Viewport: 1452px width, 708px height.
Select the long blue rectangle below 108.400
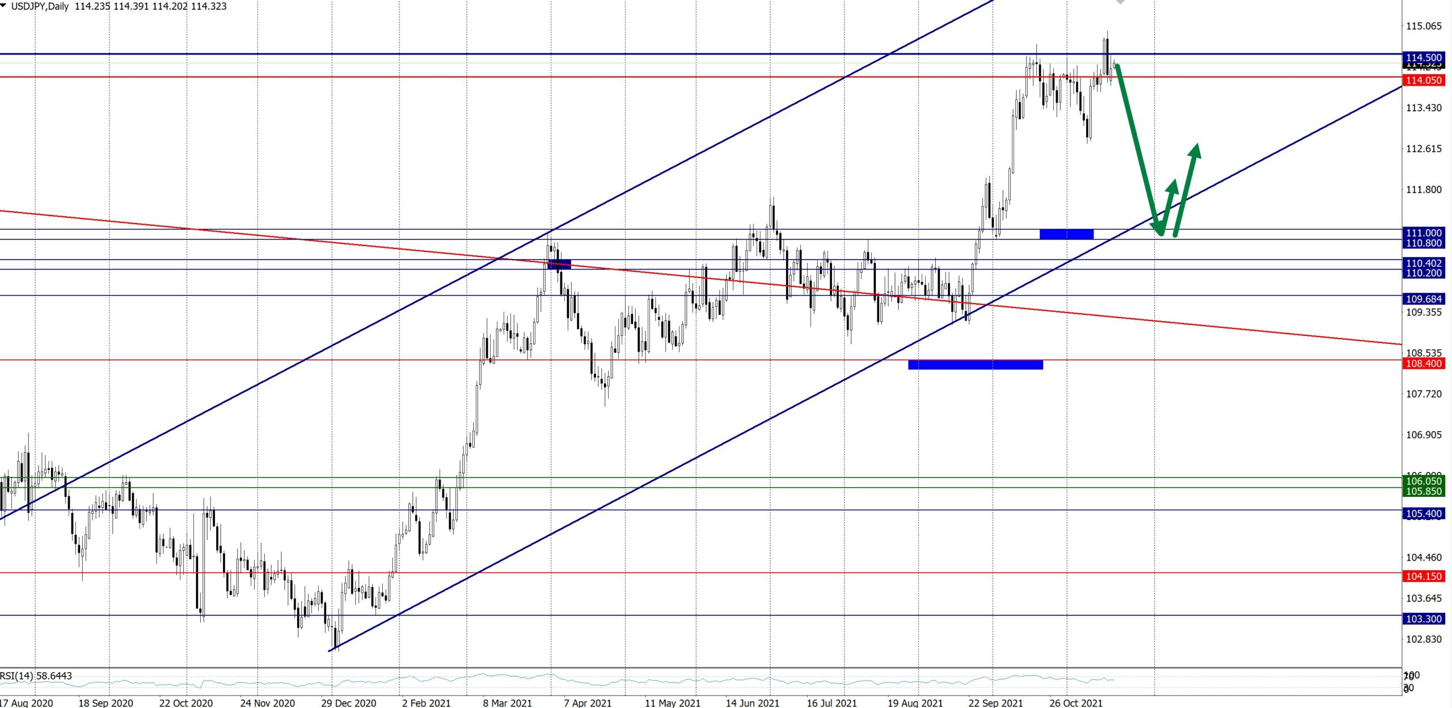click(975, 365)
